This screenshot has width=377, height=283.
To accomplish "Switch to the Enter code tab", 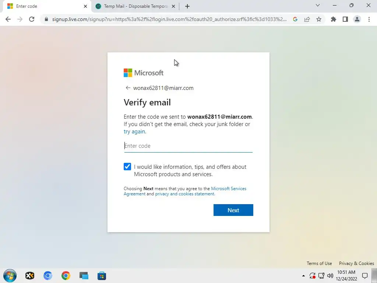I will point(47,6).
